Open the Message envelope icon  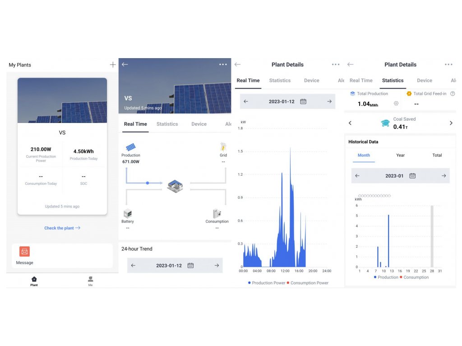pos(24,251)
